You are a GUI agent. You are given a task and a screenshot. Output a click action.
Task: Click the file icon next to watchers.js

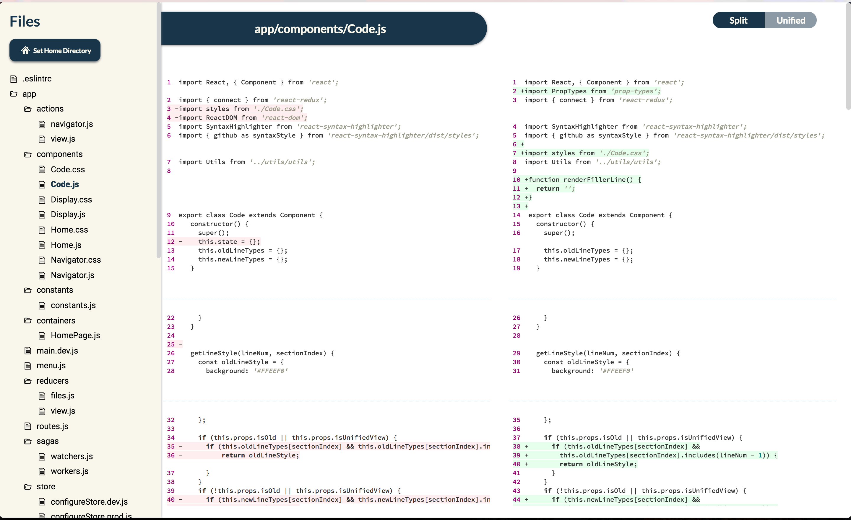[x=42, y=457]
